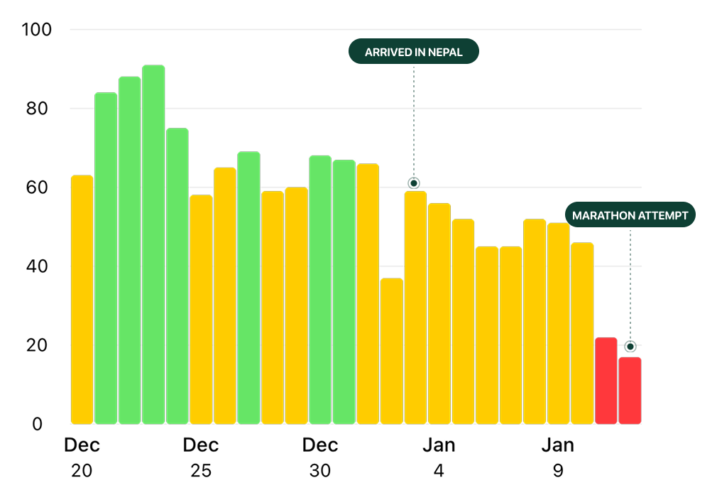Image resolution: width=717 pixels, height=500 pixels.
Task: Click the last yellow bar before red bars
Action: click(582, 334)
